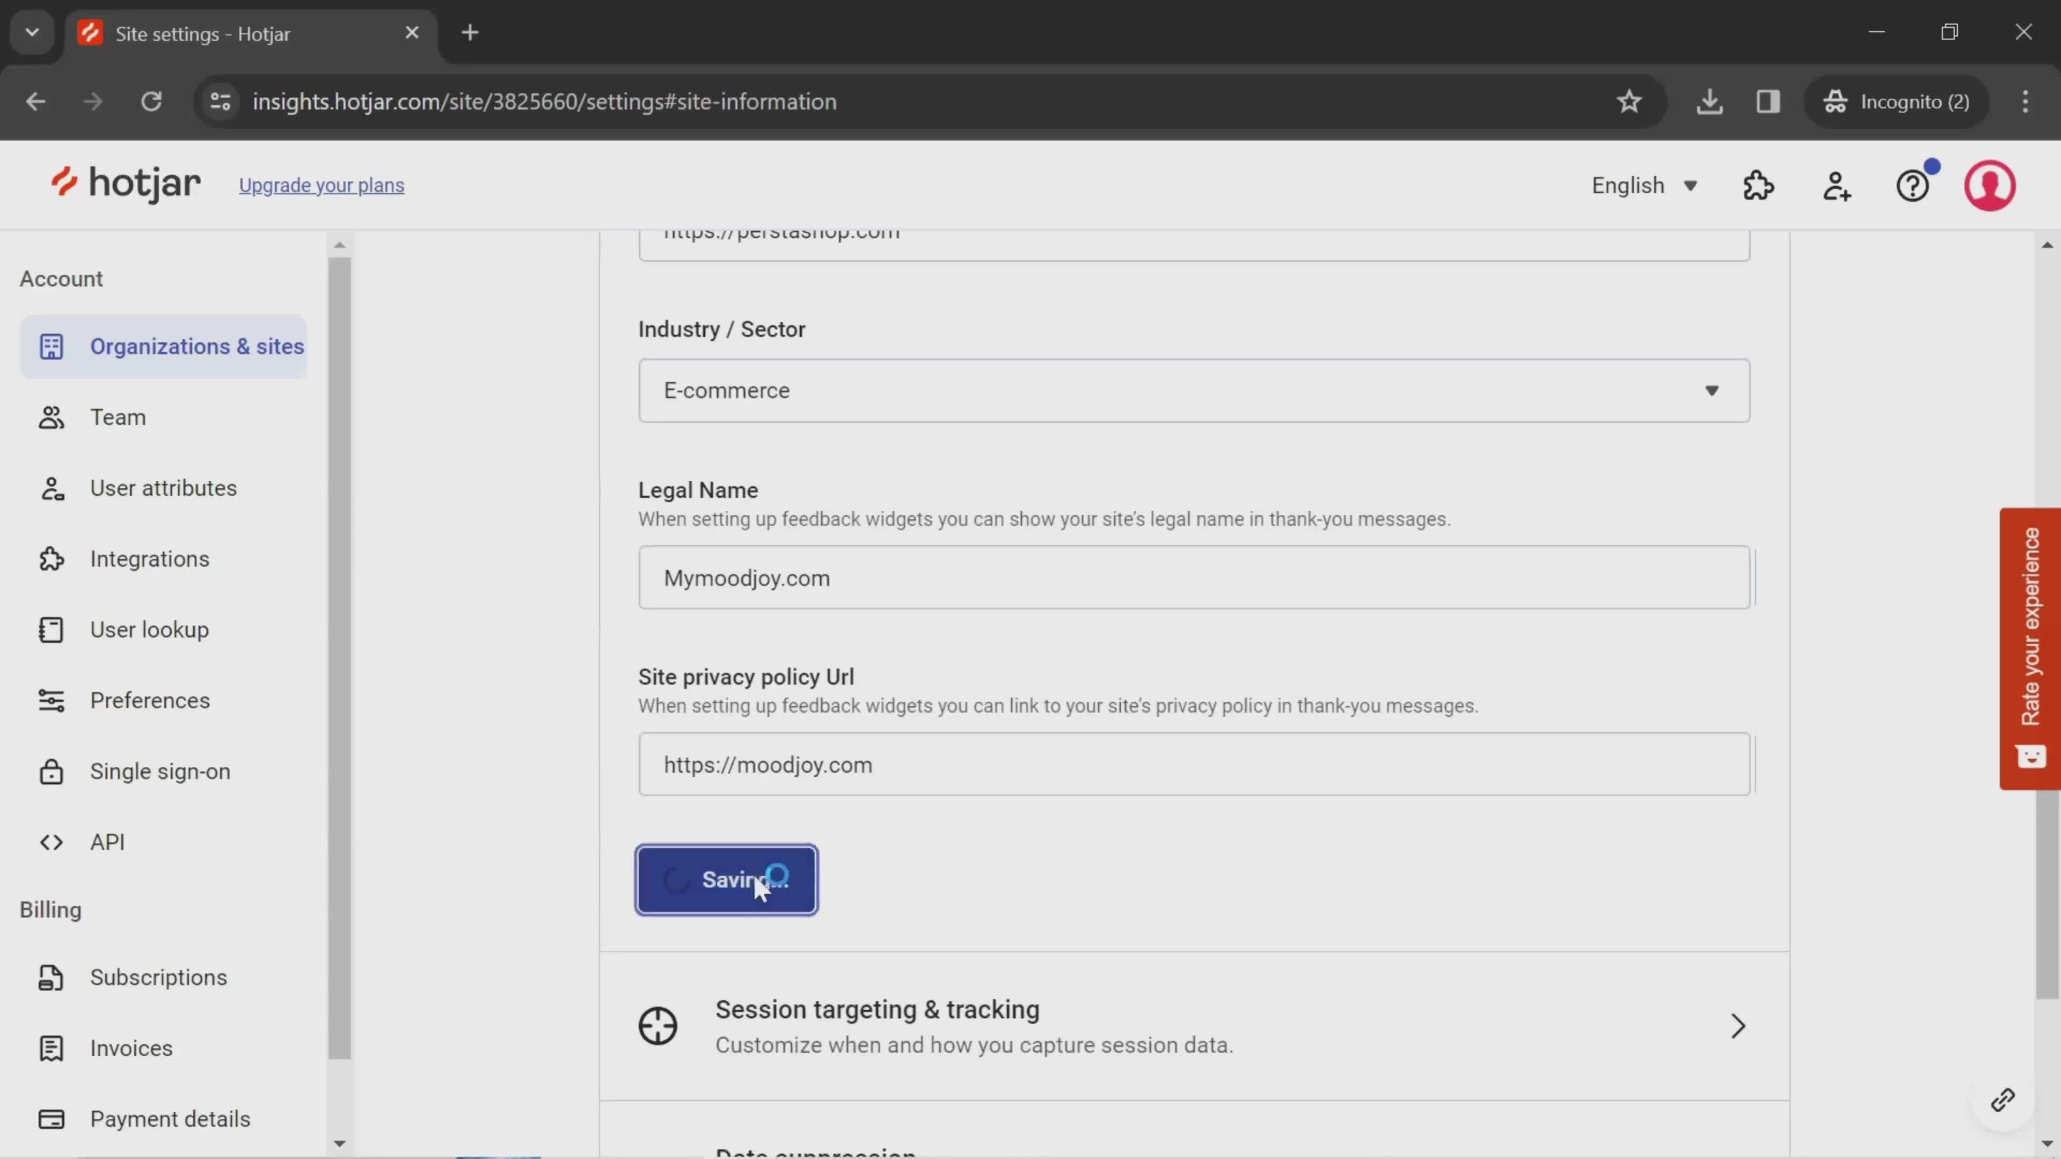Open Single sign-on settings
The height and width of the screenshot is (1159, 2061).
point(160,772)
